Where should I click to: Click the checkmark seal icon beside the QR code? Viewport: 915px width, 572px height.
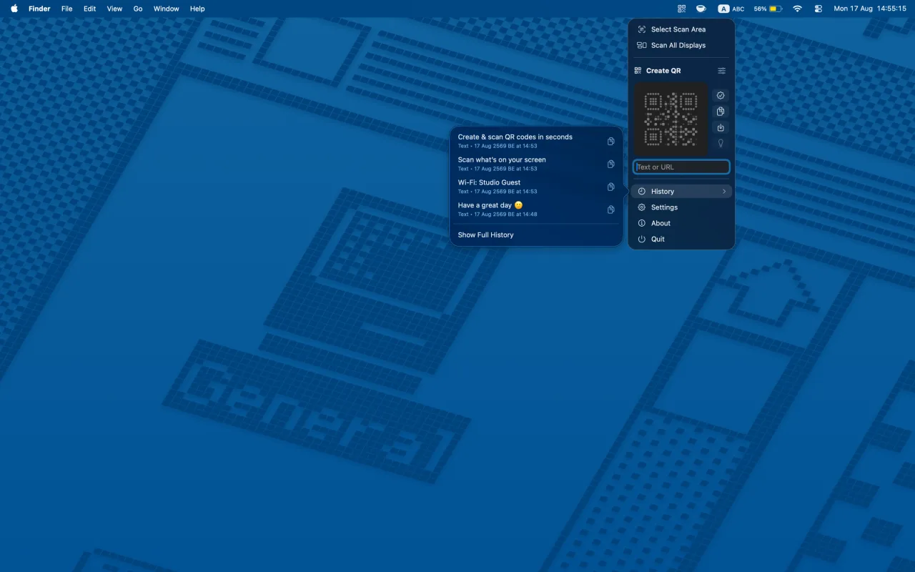[x=721, y=95]
